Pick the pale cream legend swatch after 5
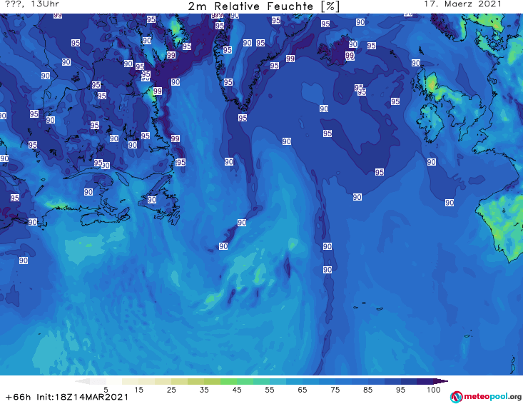 pos(114,381)
